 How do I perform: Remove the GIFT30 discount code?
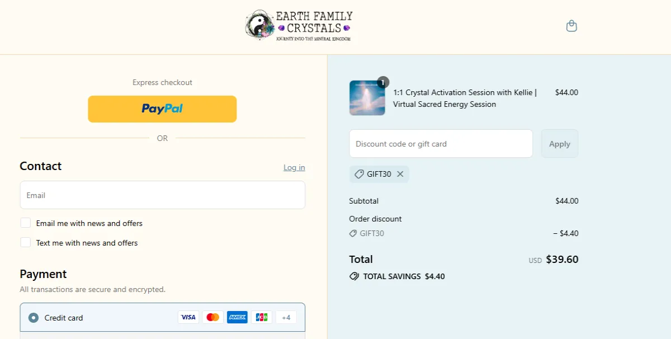pos(400,174)
